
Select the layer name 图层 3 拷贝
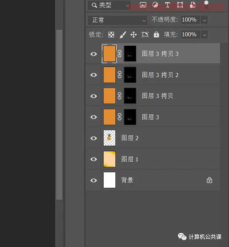click(x=157, y=96)
